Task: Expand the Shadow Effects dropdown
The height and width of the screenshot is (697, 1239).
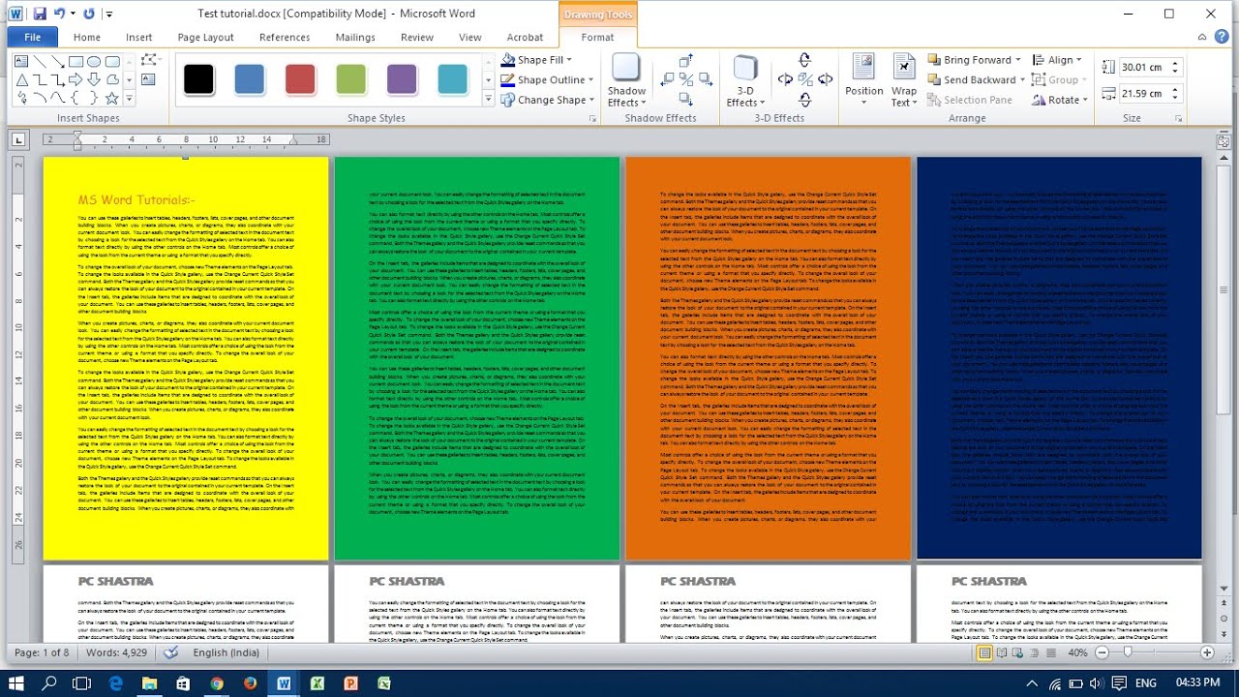Action: 626,81
